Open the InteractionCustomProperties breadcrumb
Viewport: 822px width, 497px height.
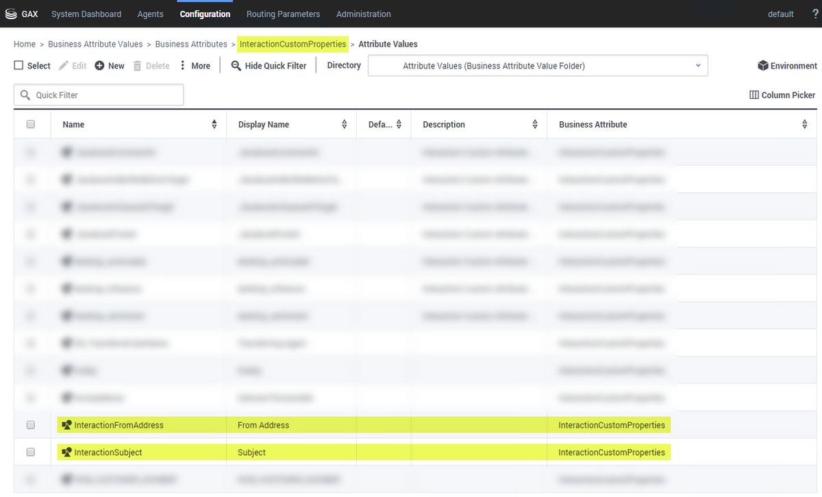click(292, 44)
